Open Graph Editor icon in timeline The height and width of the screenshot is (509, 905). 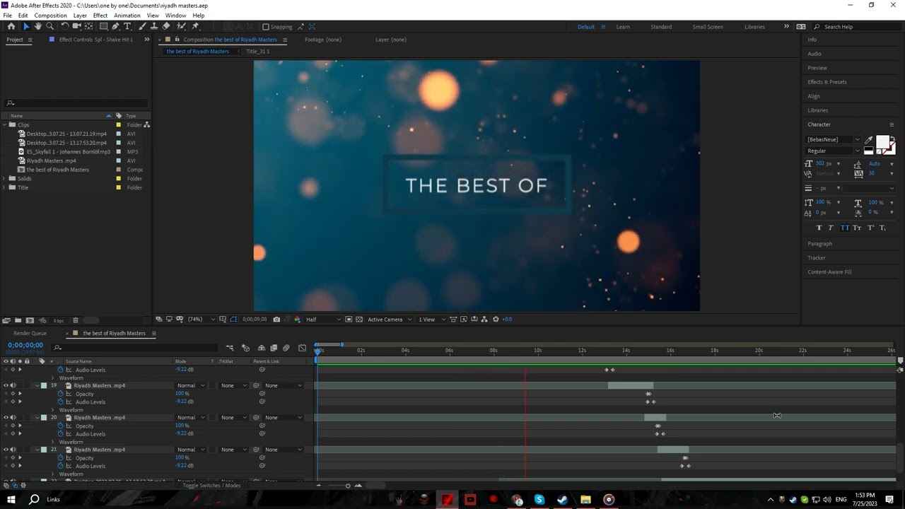coord(303,348)
